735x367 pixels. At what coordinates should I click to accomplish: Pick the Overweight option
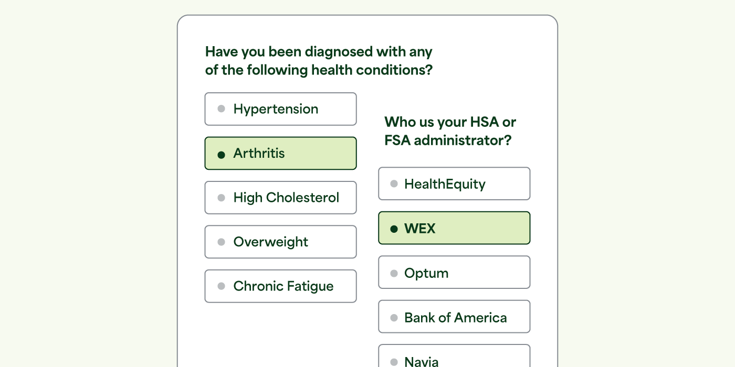tap(280, 242)
